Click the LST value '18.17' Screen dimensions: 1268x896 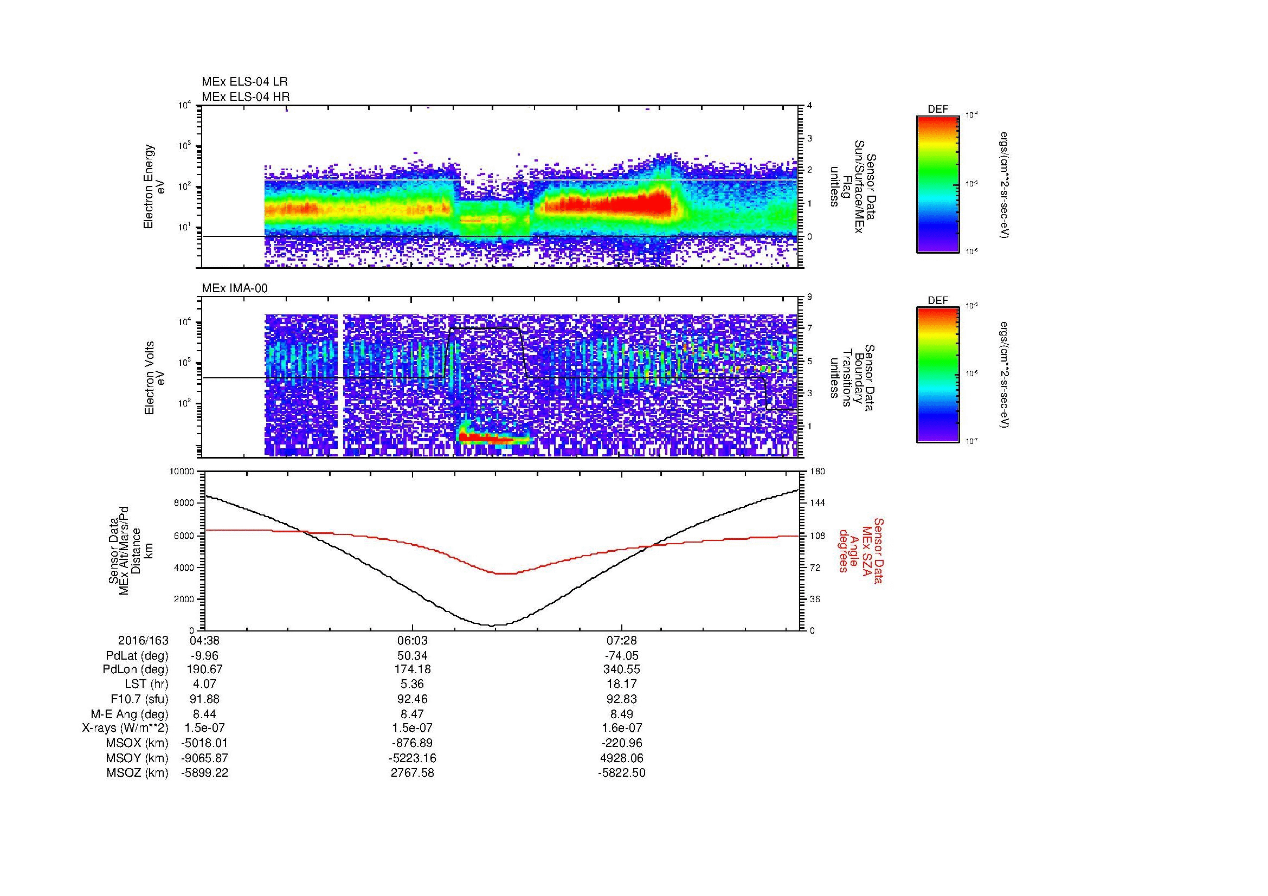click(x=622, y=684)
